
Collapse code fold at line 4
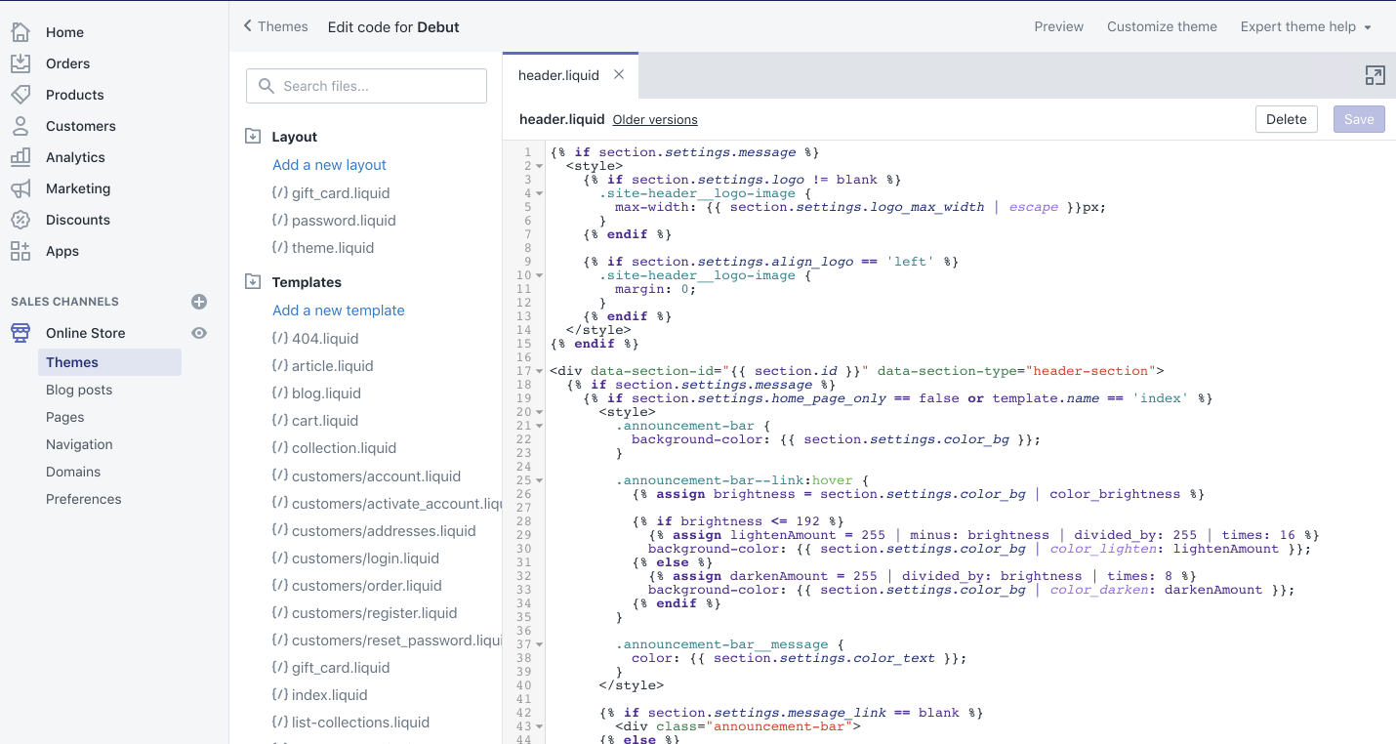pos(540,193)
